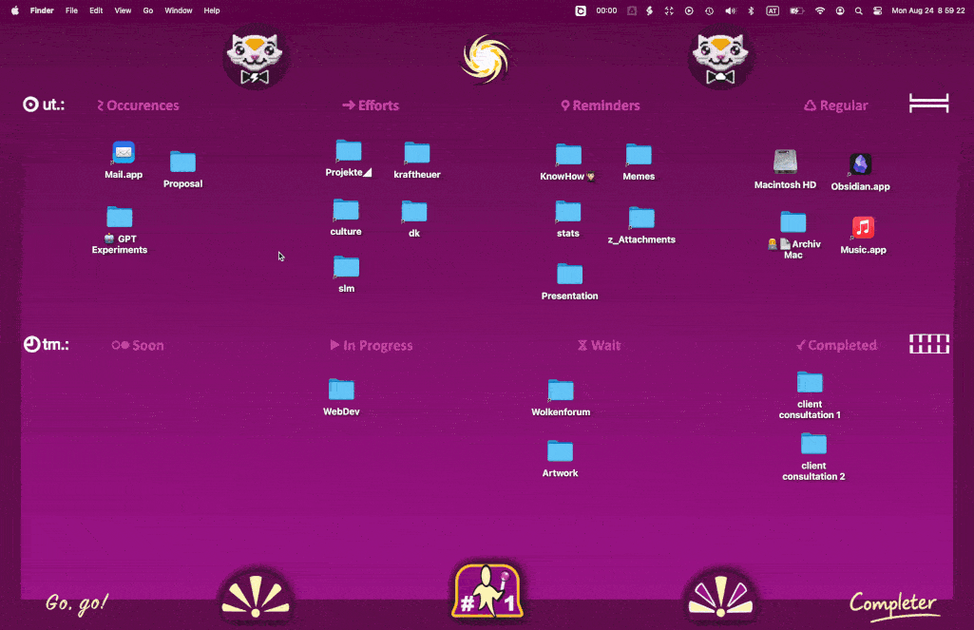The width and height of the screenshot is (974, 630).
Task: Select the stats folder
Action: click(567, 211)
